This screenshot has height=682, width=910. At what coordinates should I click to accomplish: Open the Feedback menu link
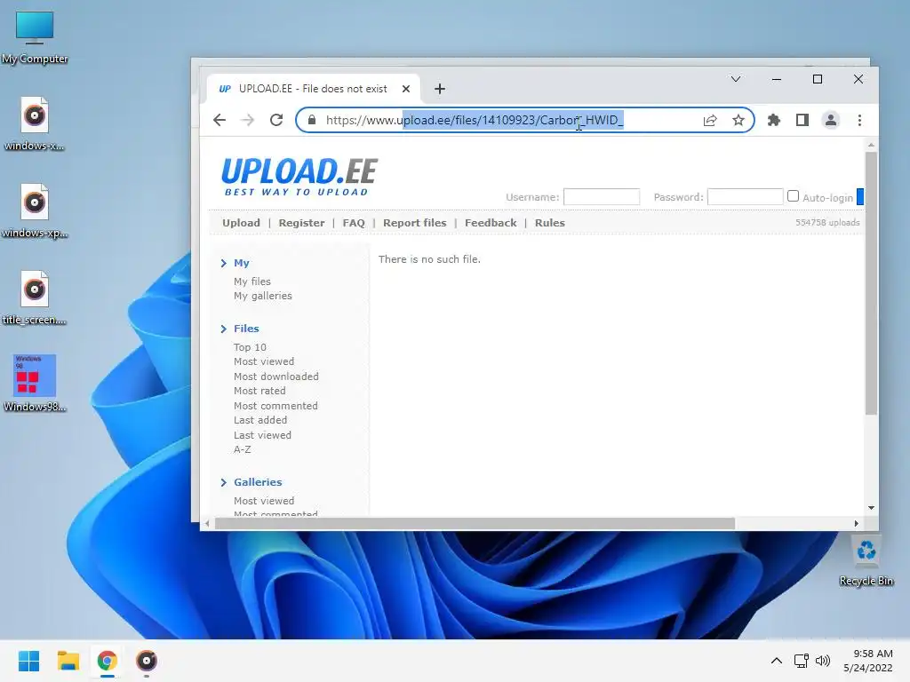coord(491,223)
